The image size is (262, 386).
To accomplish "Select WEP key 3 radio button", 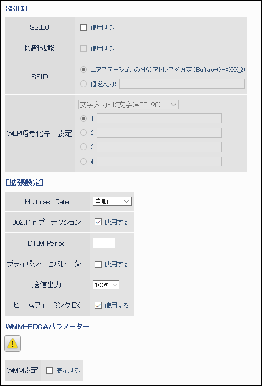I will point(83,147).
